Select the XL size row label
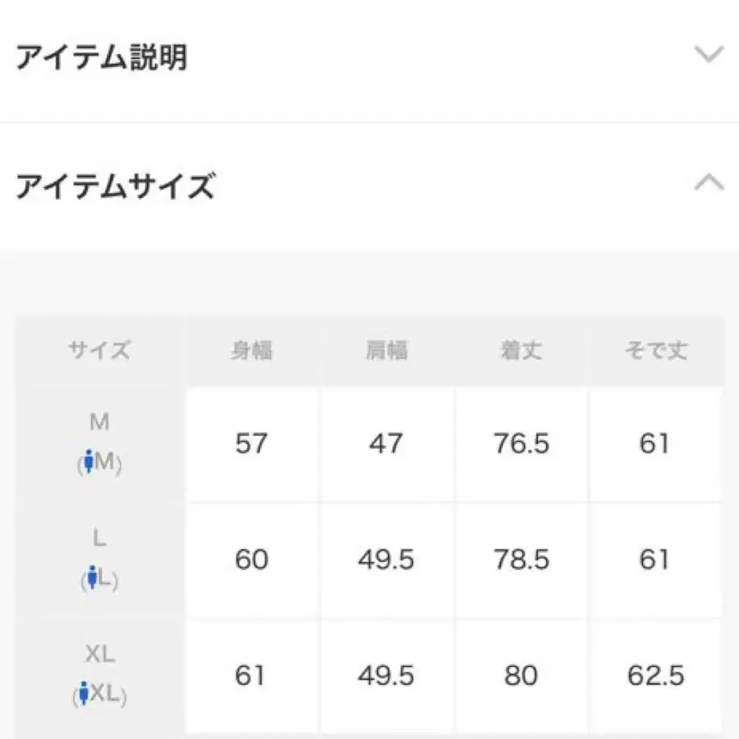 point(99,655)
